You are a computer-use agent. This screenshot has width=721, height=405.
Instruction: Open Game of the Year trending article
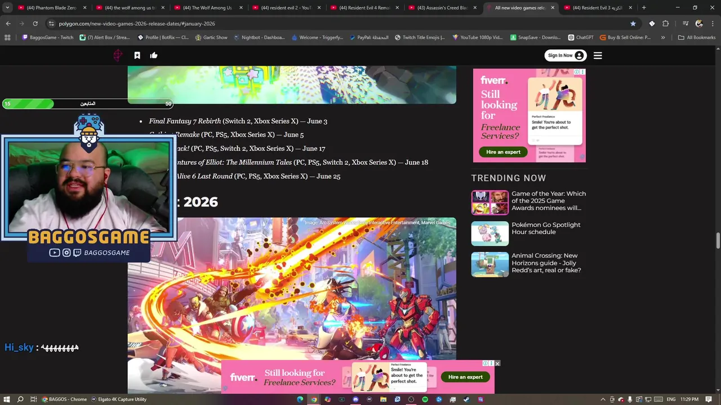click(549, 201)
